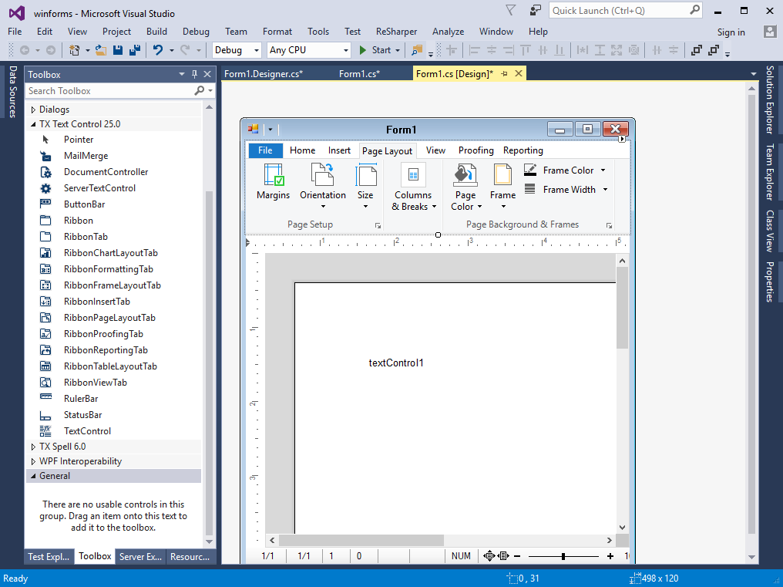Adjust the zoom slider in status bar
This screenshot has width=783, height=587.
coord(563,556)
